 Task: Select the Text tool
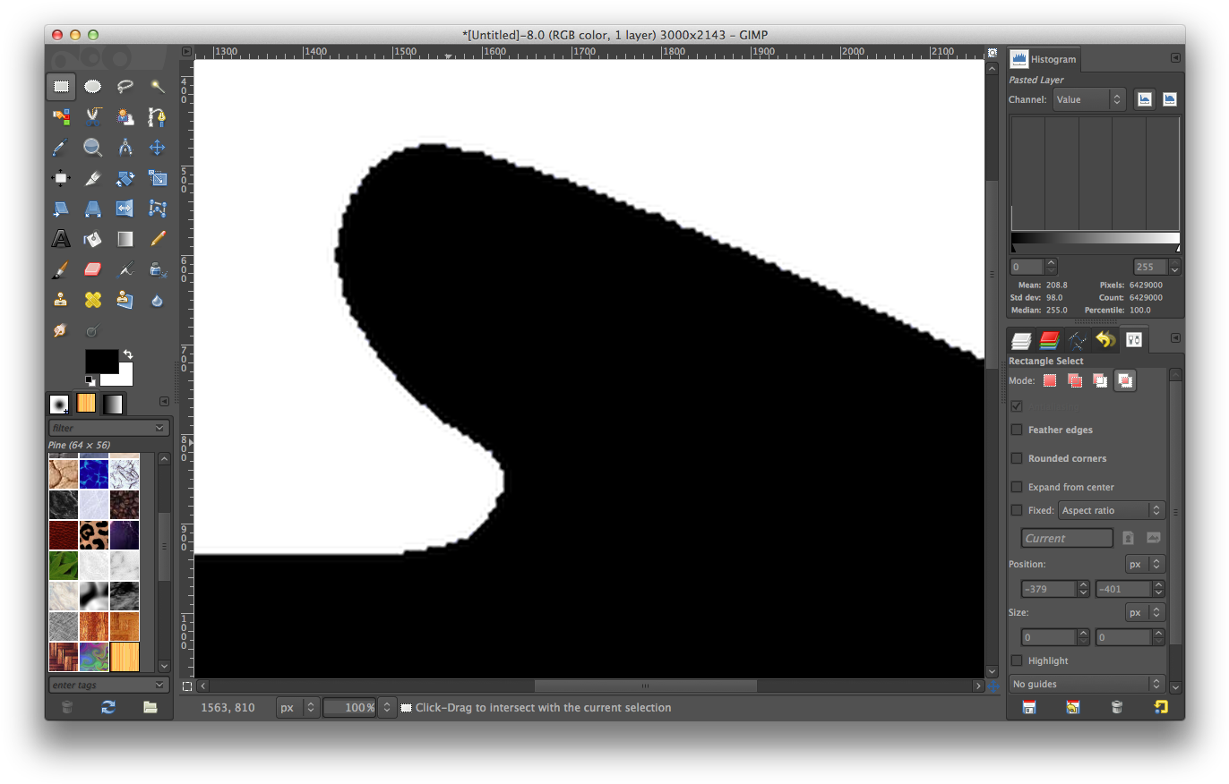click(x=61, y=239)
